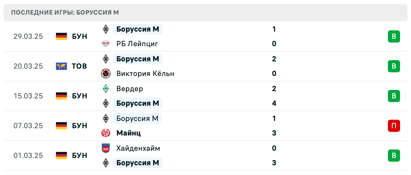Screen dimensions: 411x175
Task: Click the Viktoria Köln club crest
Action: click(106, 74)
